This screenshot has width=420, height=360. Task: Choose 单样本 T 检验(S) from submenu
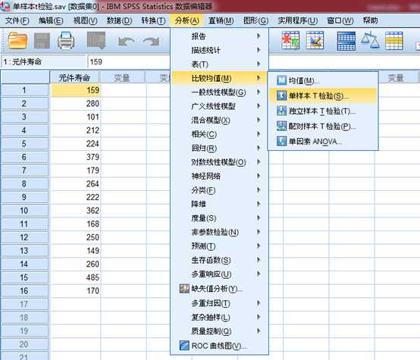pos(323,95)
